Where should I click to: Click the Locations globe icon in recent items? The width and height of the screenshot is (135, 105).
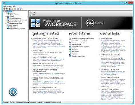tap(70, 49)
